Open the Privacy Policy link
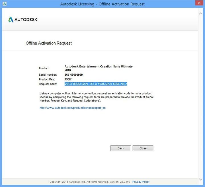The width and height of the screenshot is (205, 187). [x=141, y=182]
